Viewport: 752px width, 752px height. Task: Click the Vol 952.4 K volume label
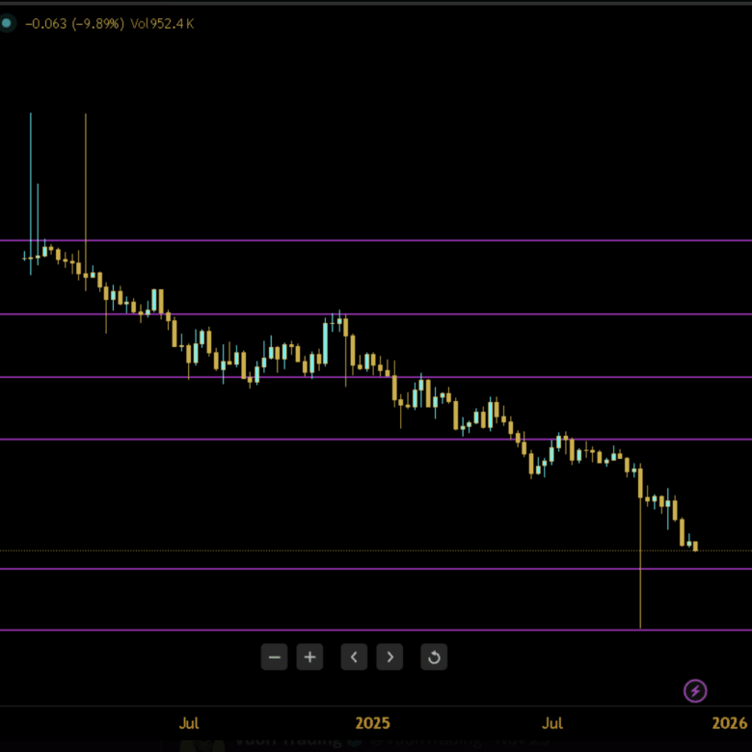162,23
